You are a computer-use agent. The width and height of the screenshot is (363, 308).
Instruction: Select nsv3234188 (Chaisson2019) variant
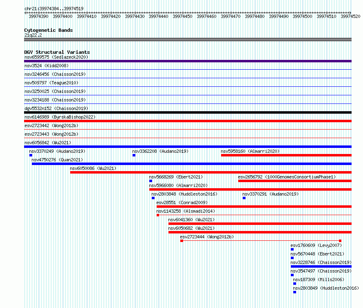[x=55, y=100]
